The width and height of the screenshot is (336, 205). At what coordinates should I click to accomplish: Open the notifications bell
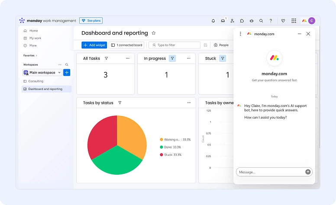click(x=213, y=21)
